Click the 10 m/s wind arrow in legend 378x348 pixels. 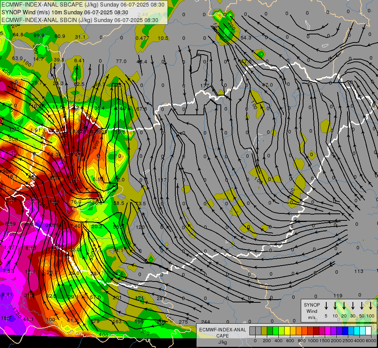[335, 306]
